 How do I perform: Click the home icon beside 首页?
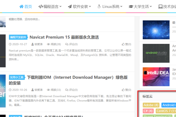click(x=21, y=6)
